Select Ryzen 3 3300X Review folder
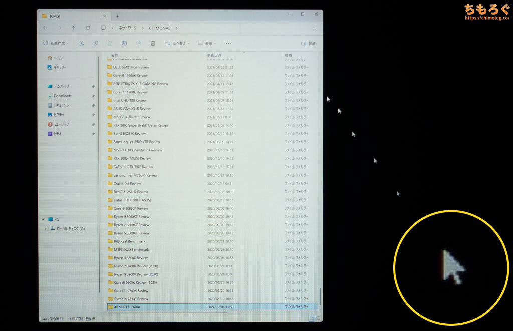The image size is (513, 331). pos(131,258)
